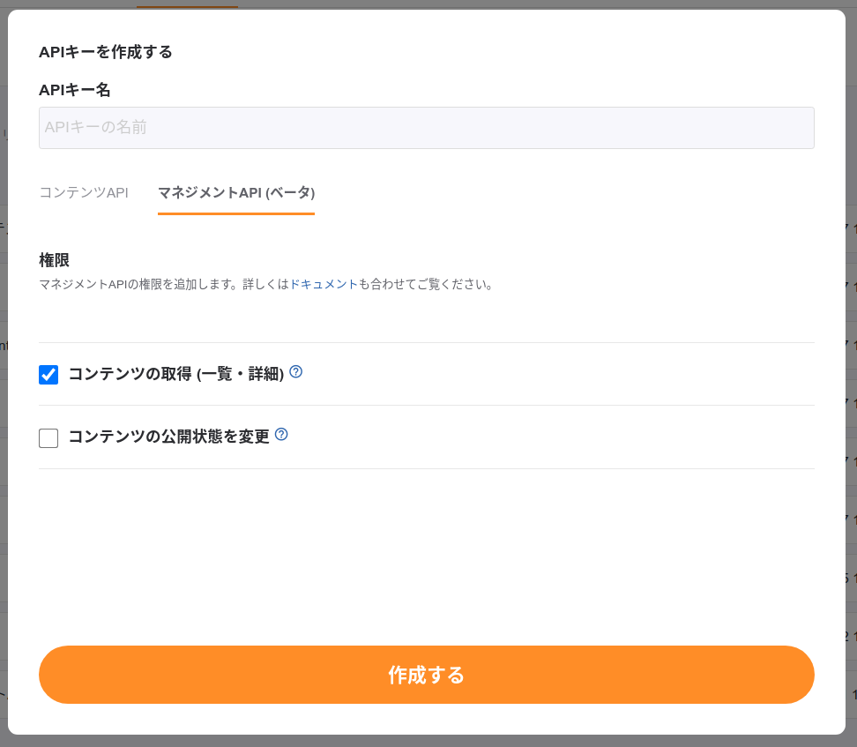Focus the APIキーの名前 input field

[x=426, y=128]
